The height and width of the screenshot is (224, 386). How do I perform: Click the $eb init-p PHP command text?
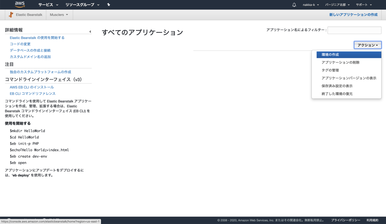(24, 144)
